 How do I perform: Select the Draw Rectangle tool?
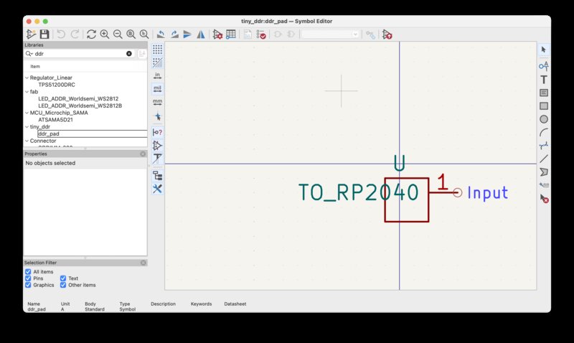coord(543,105)
